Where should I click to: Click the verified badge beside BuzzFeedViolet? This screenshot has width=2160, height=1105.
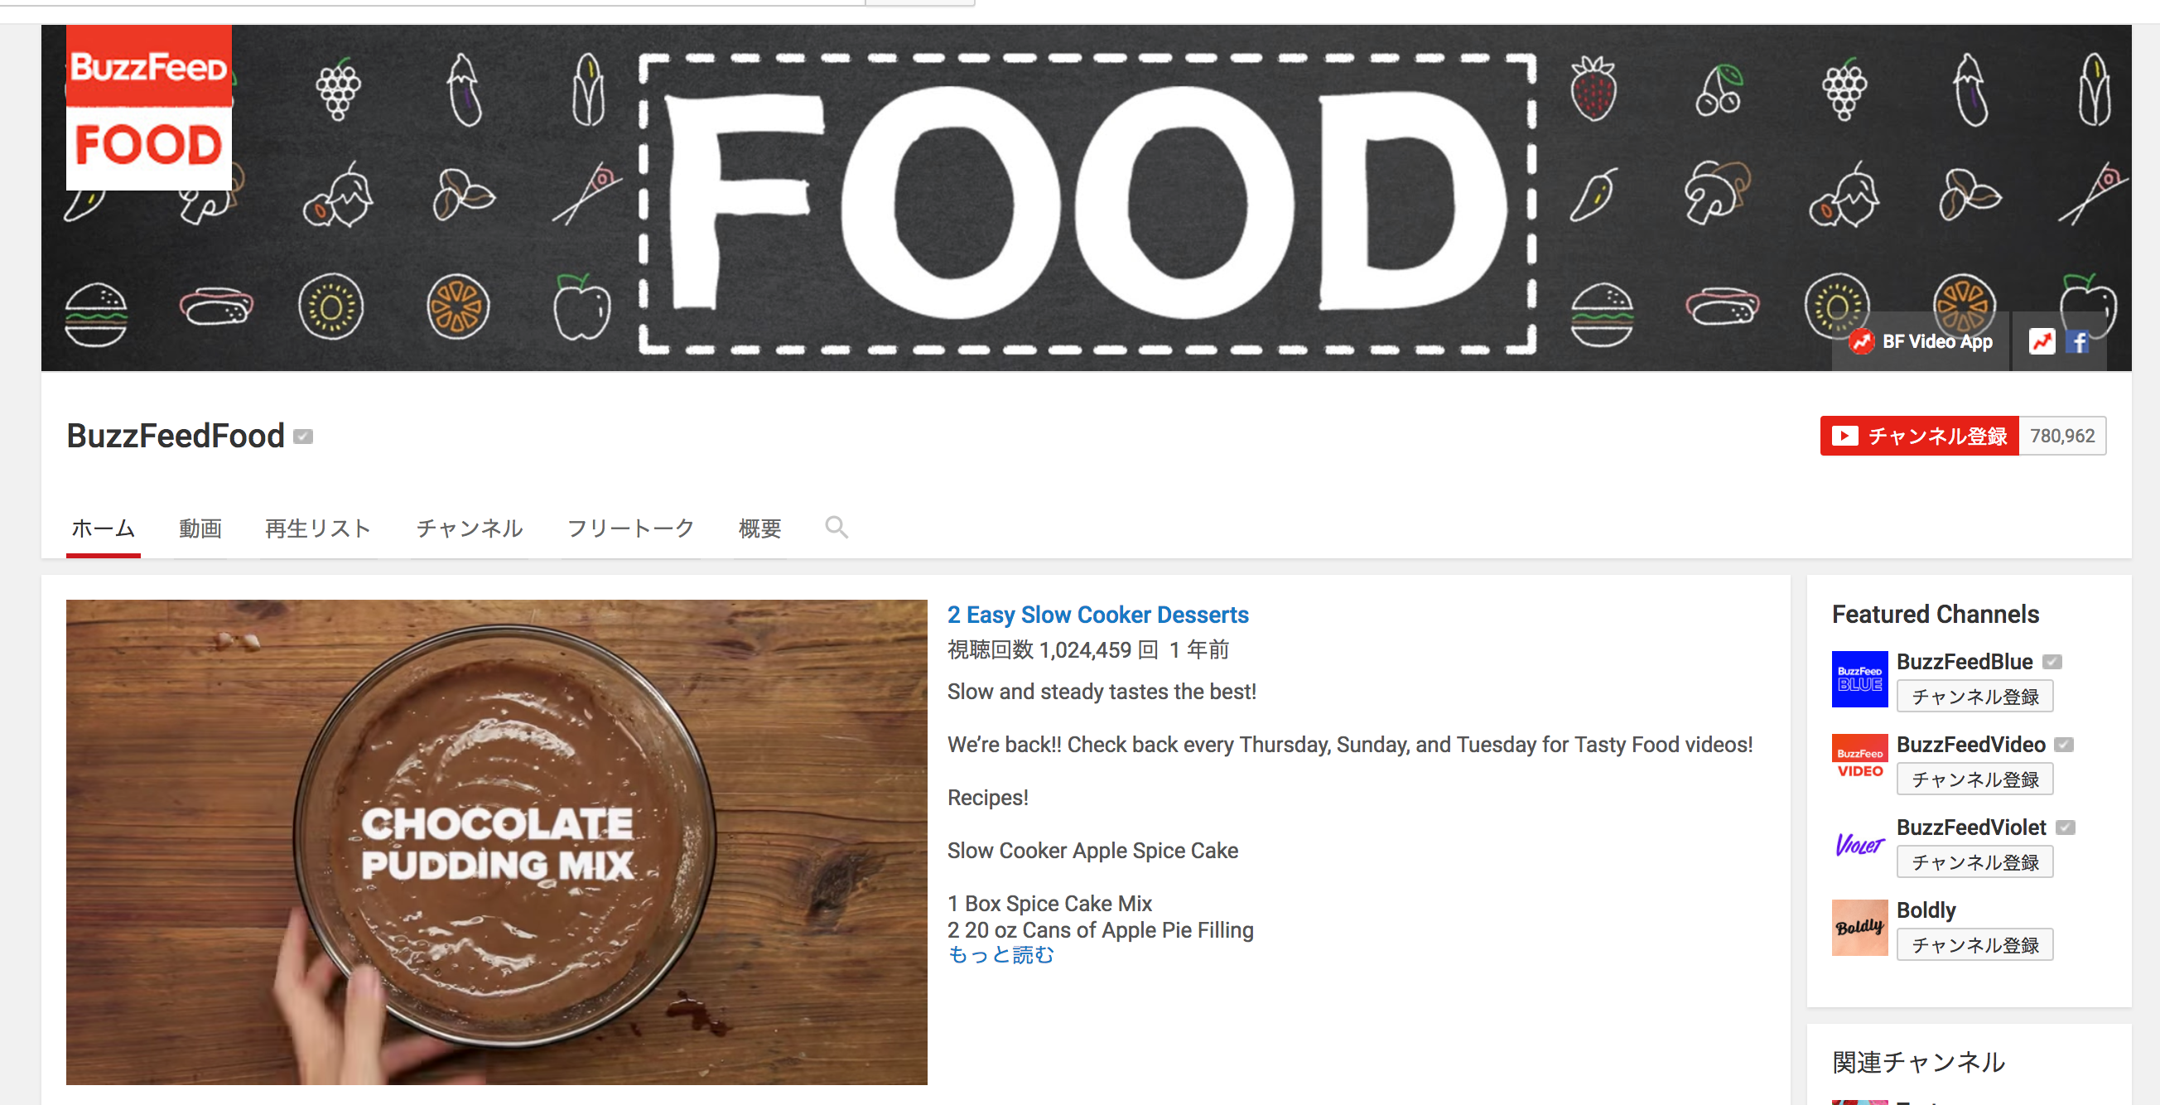[2066, 828]
